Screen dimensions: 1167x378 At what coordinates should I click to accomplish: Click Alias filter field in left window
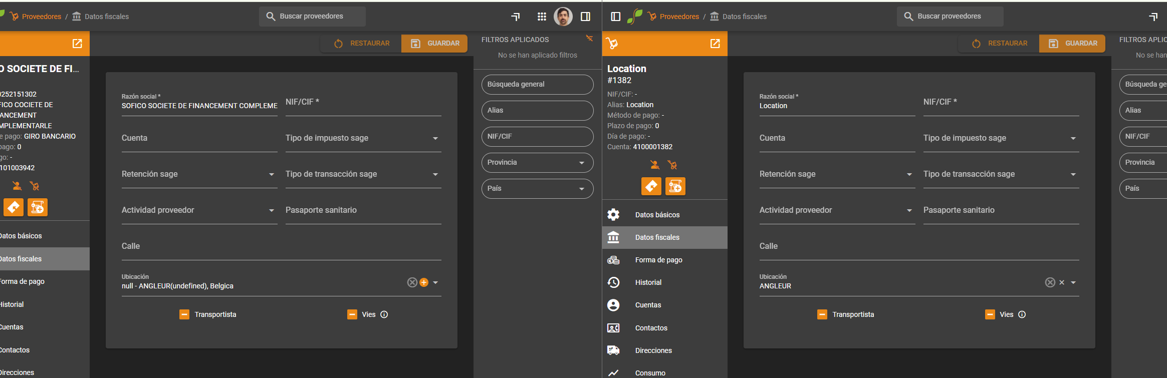click(x=538, y=111)
